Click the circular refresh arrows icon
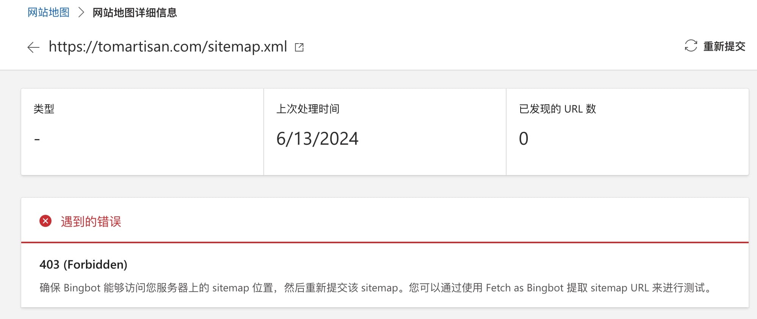 [691, 46]
